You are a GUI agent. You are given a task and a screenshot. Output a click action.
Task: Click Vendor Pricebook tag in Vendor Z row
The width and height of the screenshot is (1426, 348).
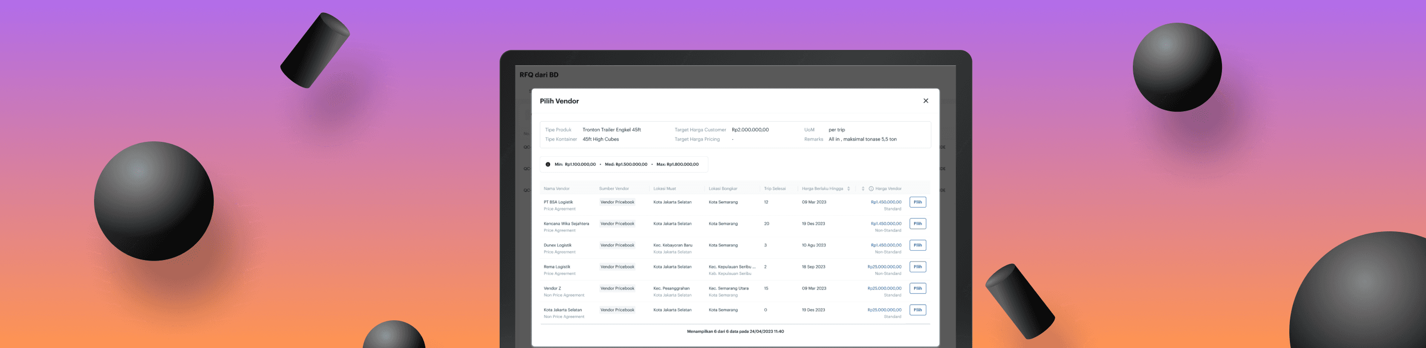click(x=617, y=288)
